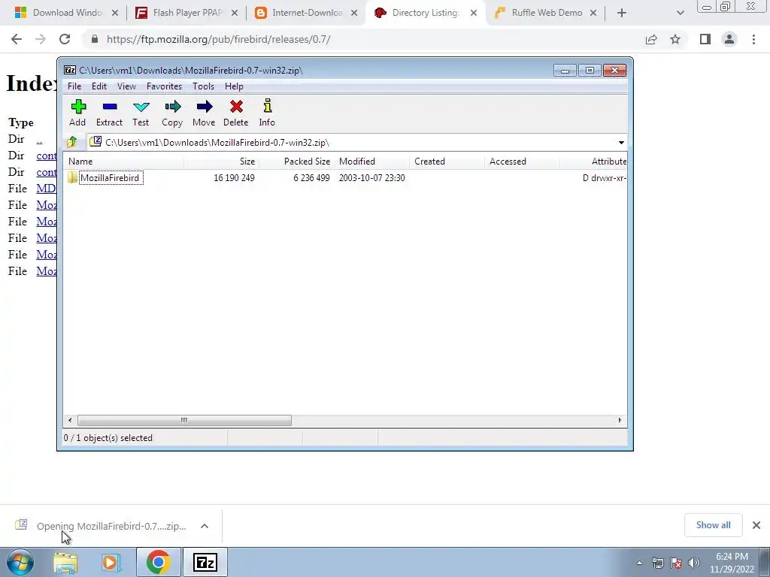Open the taskbar clock and date
This screenshot has width=770, height=577.
[x=732, y=563]
